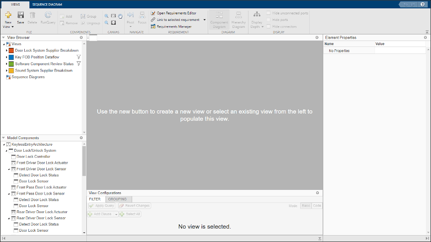Image resolution: width=431 pixels, height=242 pixels.
Task: Click the View Browser panel options icon
Action: pyautogui.click(x=81, y=38)
